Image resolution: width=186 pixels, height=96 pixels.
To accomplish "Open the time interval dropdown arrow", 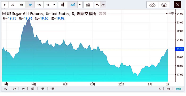I will 54,5.
